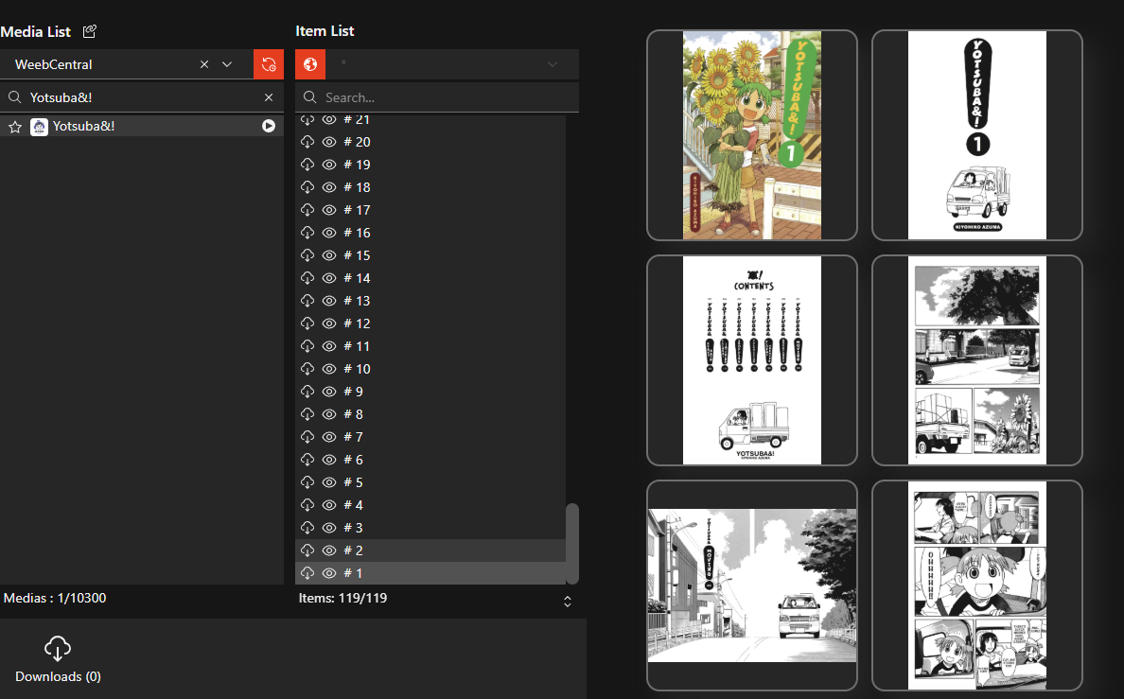Select the Yotsuba&! media entry
Screen dimensions: 1124x699
pyautogui.click(x=142, y=126)
